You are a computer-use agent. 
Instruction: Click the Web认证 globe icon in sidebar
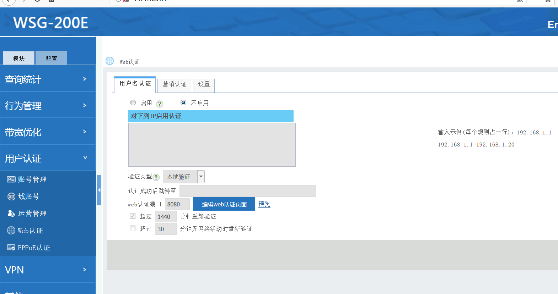11,231
